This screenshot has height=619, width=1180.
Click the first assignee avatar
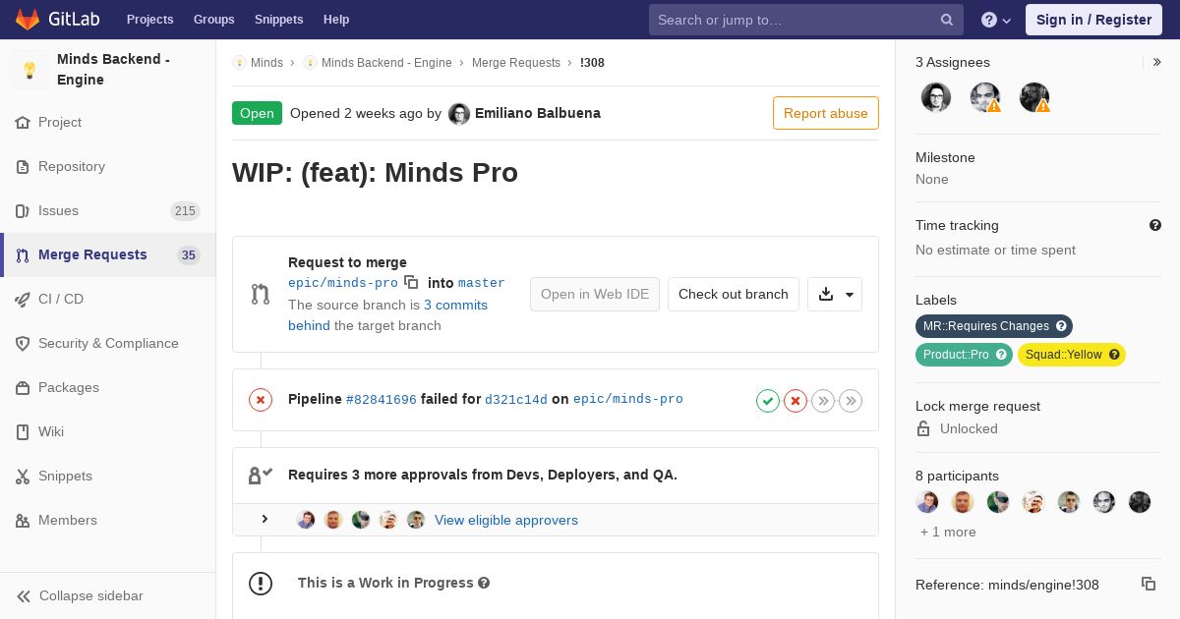tap(936, 97)
